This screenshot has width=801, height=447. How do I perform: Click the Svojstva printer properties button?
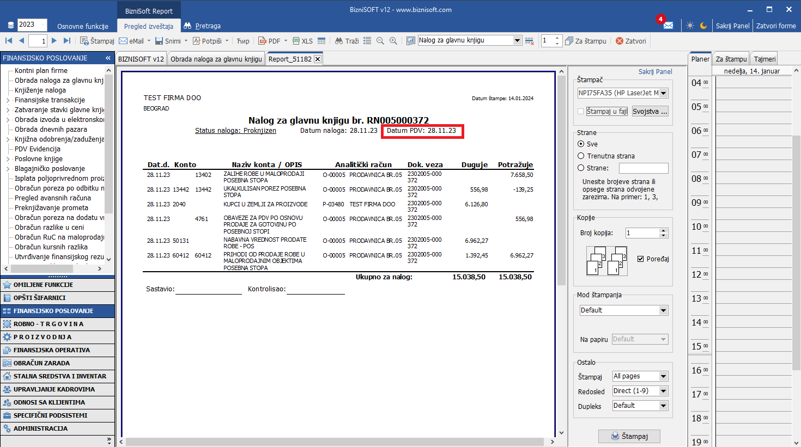pyautogui.click(x=650, y=112)
